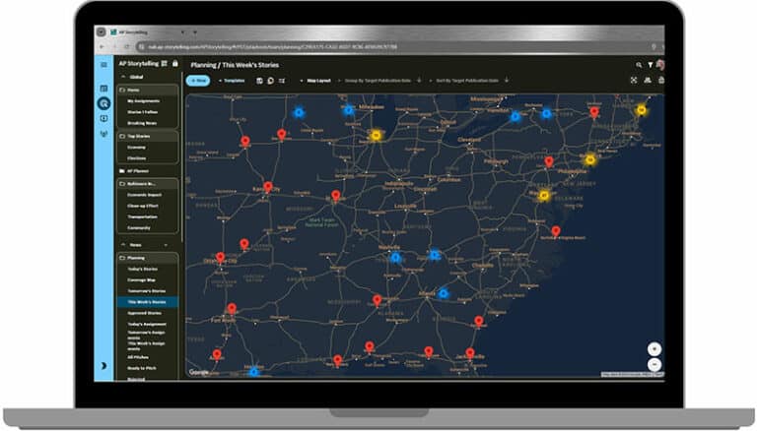Click the red pin at Kansas City
757x431 pixels.
(268, 186)
